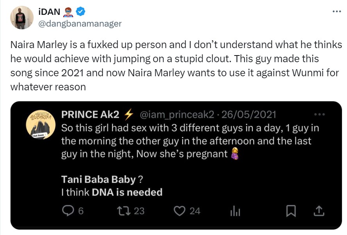Visit the @dangbanamanager handle
Viewport: 347px width, 235px height.
80,23
